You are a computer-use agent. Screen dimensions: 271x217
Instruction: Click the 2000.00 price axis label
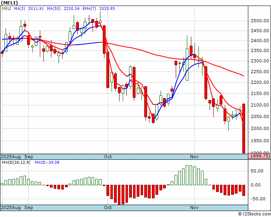click(x=259, y=128)
